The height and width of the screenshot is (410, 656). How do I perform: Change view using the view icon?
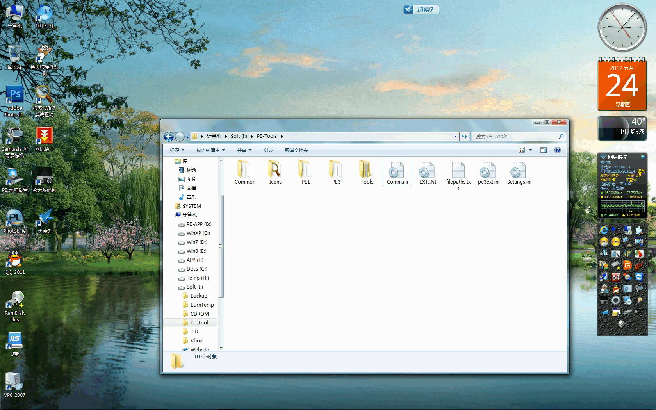pos(522,150)
